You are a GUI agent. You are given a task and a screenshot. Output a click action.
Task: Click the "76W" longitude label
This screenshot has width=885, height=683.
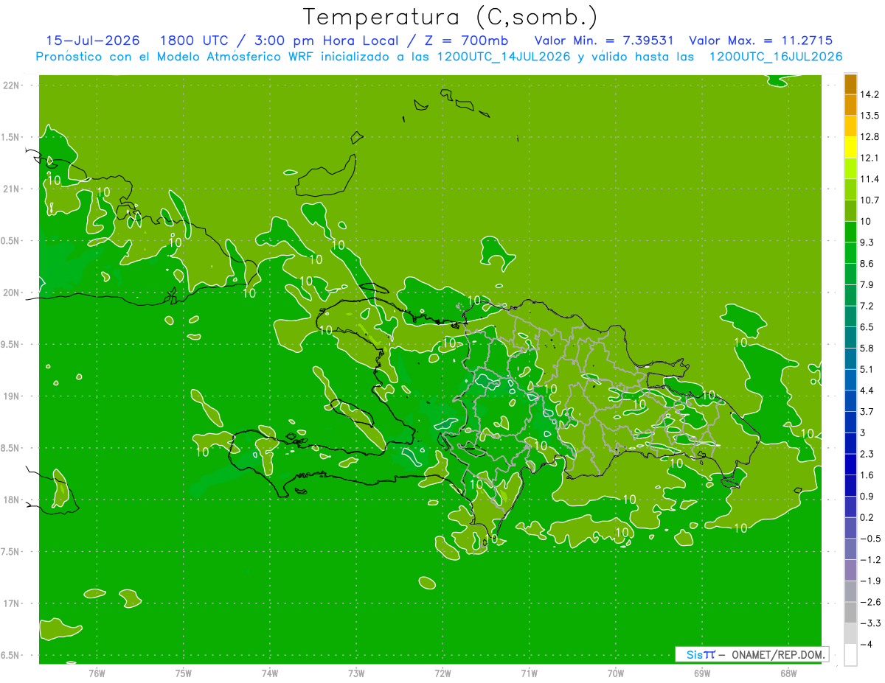[97, 673]
